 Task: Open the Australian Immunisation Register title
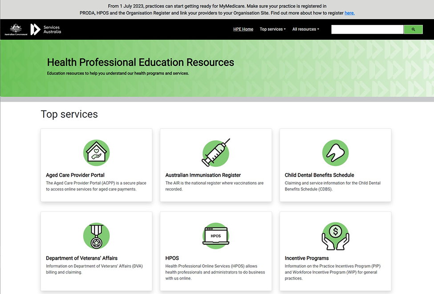pyautogui.click(x=203, y=175)
